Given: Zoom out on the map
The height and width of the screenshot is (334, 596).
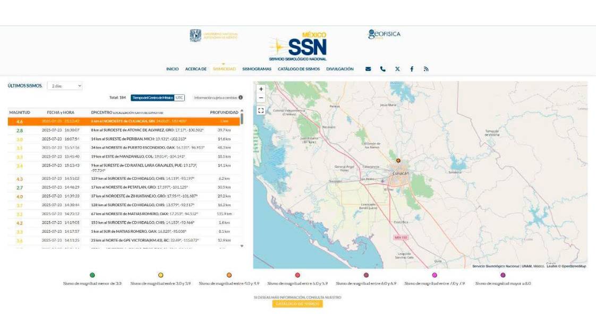Looking at the screenshot, I should (261, 98).
